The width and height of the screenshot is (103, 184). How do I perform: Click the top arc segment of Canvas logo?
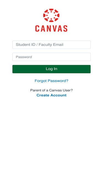[x=51, y=10]
